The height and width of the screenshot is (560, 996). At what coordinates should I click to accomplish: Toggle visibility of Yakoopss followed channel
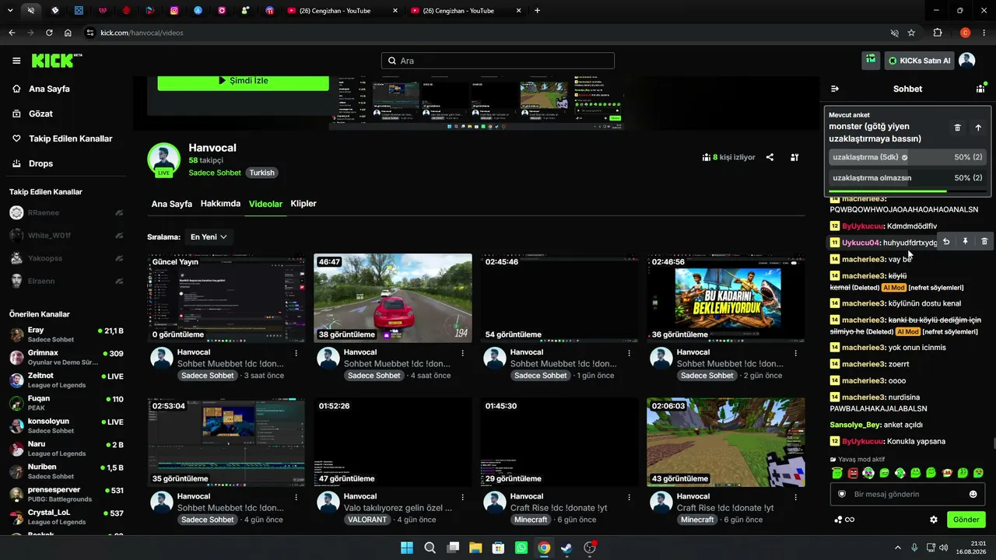(x=119, y=258)
